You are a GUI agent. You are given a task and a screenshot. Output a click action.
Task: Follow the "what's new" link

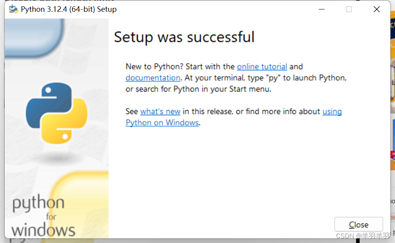point(160,111)
